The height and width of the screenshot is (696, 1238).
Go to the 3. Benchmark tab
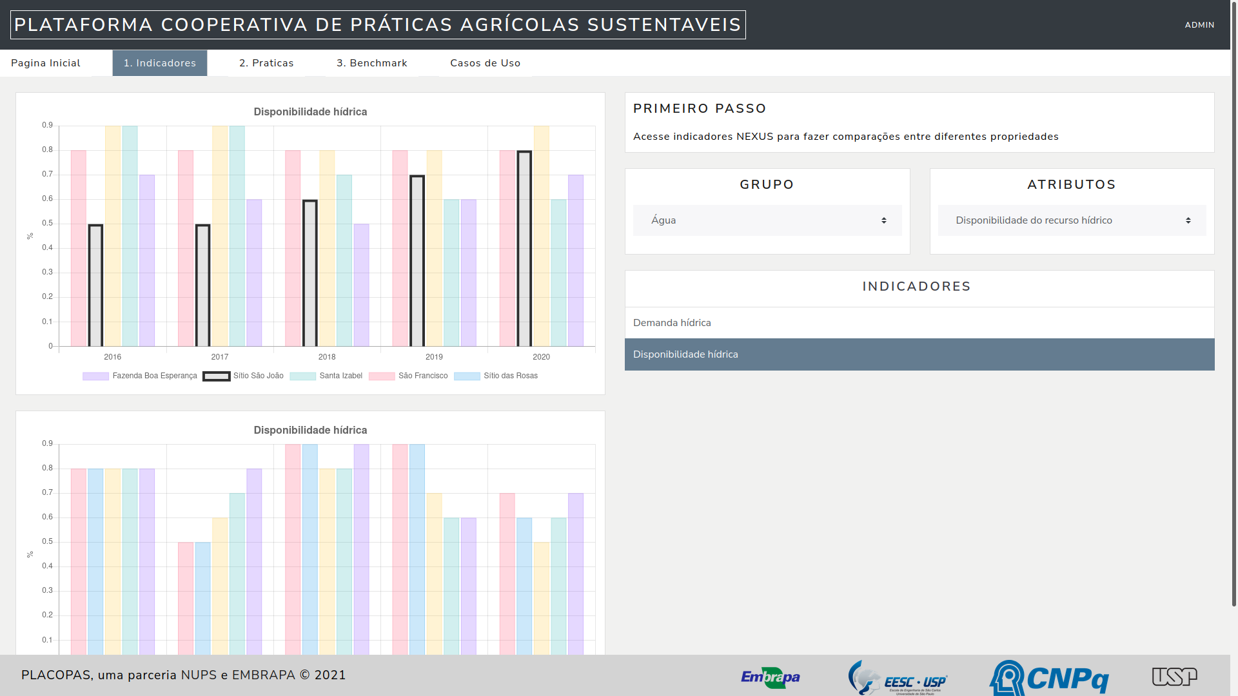tap(372, 63)
